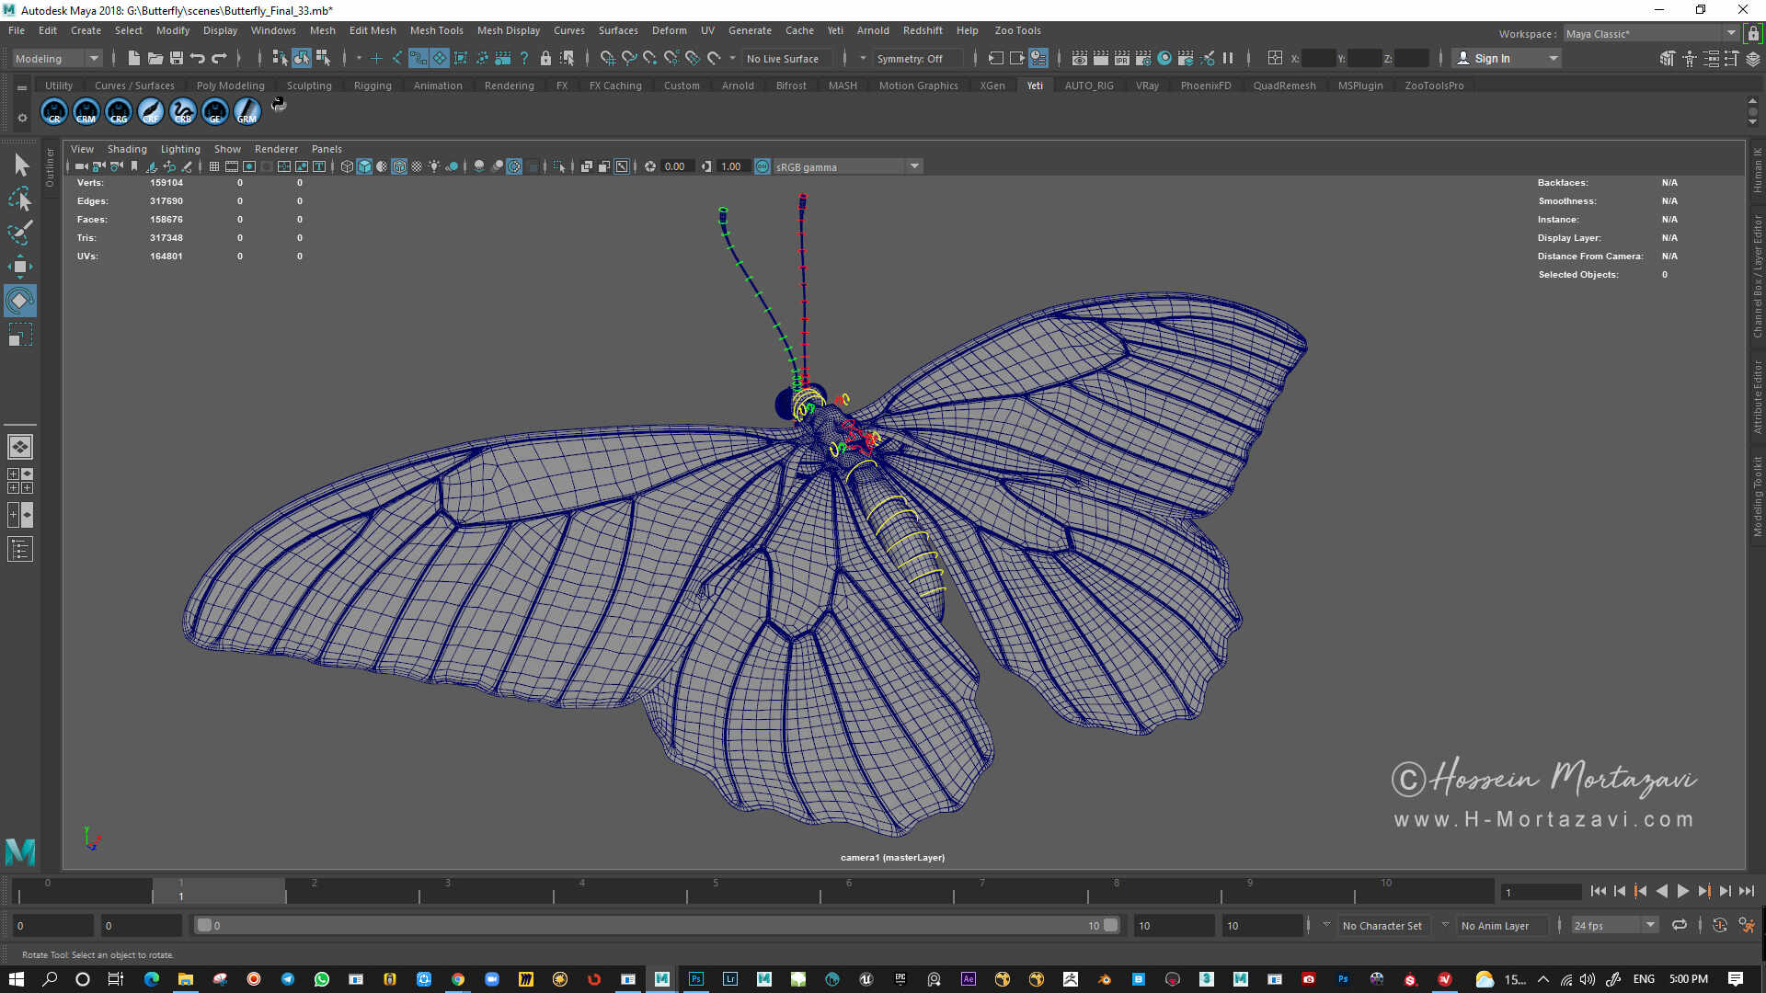Viewport: 1766px width, 993px height.
Task: Start IPR render with IPR icon
Action: tap(1122, 58)
